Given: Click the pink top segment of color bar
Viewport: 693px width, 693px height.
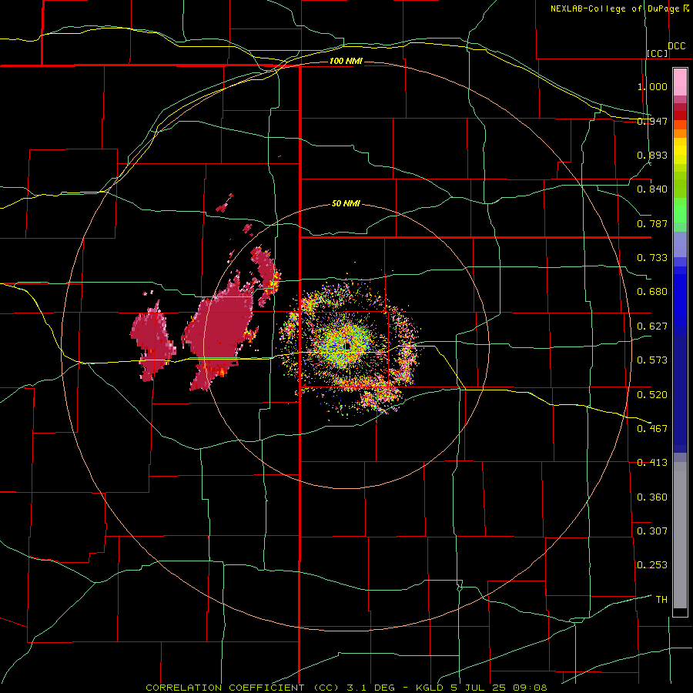Looking at the screenshot, I should (680, 82).
